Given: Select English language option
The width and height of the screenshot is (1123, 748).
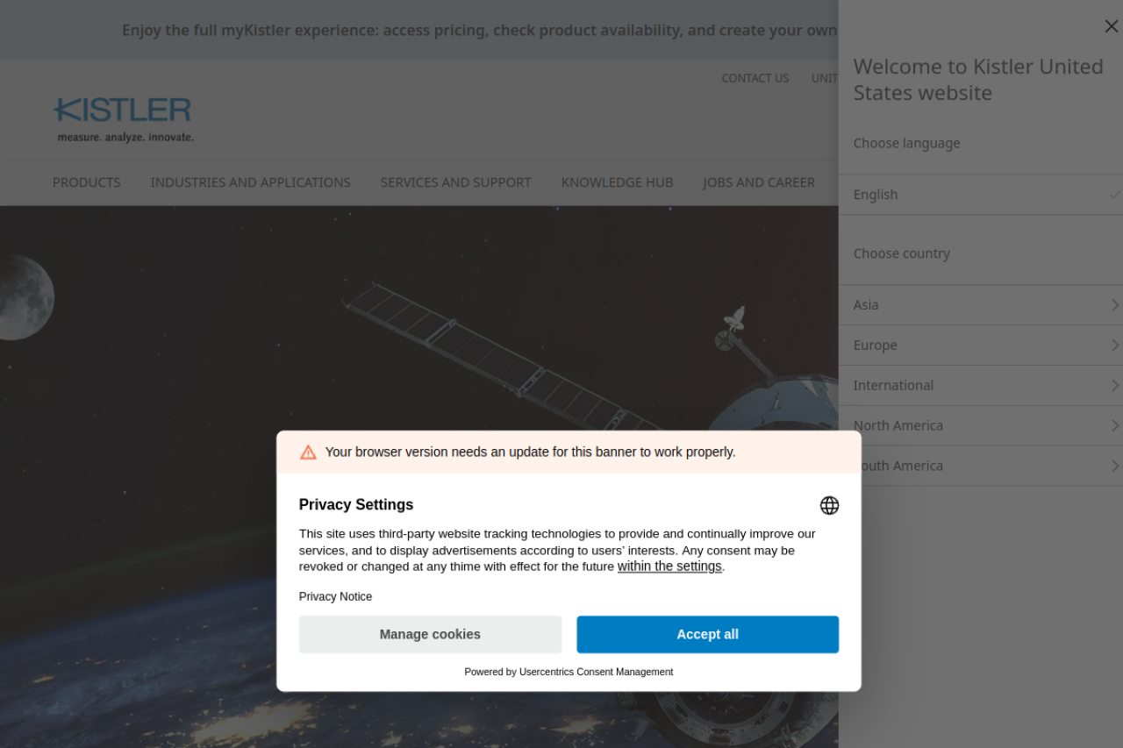Looking at the screenshot, I should 978,195.
